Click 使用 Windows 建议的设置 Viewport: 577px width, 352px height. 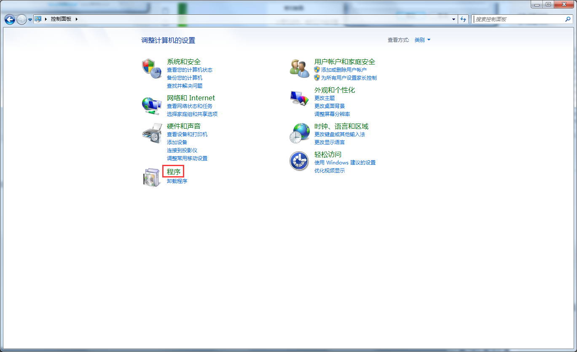pyautogui.click(x=345, y=163)
